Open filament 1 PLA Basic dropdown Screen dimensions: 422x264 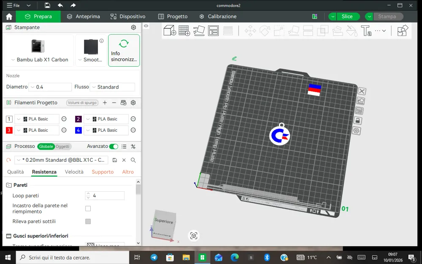point(37,119)
